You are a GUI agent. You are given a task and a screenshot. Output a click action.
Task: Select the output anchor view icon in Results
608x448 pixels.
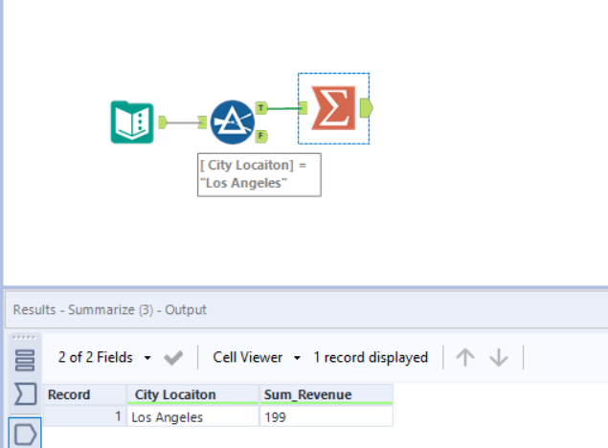pos(25,434)
